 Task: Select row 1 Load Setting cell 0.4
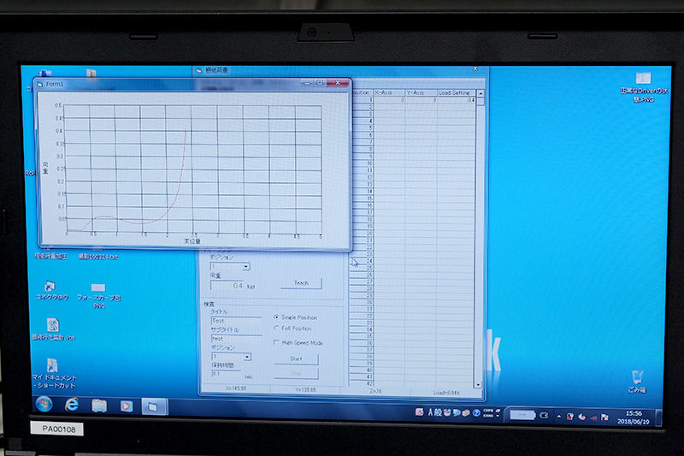456,100
